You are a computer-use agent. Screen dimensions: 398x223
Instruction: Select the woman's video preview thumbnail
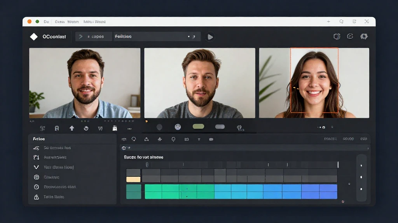(314, 83)
